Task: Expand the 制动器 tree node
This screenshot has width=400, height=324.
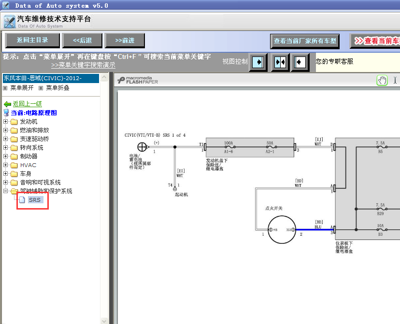Action: point(5,156)
